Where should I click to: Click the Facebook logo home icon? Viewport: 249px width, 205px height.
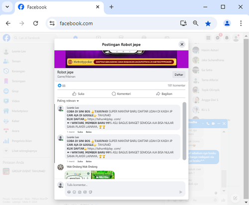point(6,38)
